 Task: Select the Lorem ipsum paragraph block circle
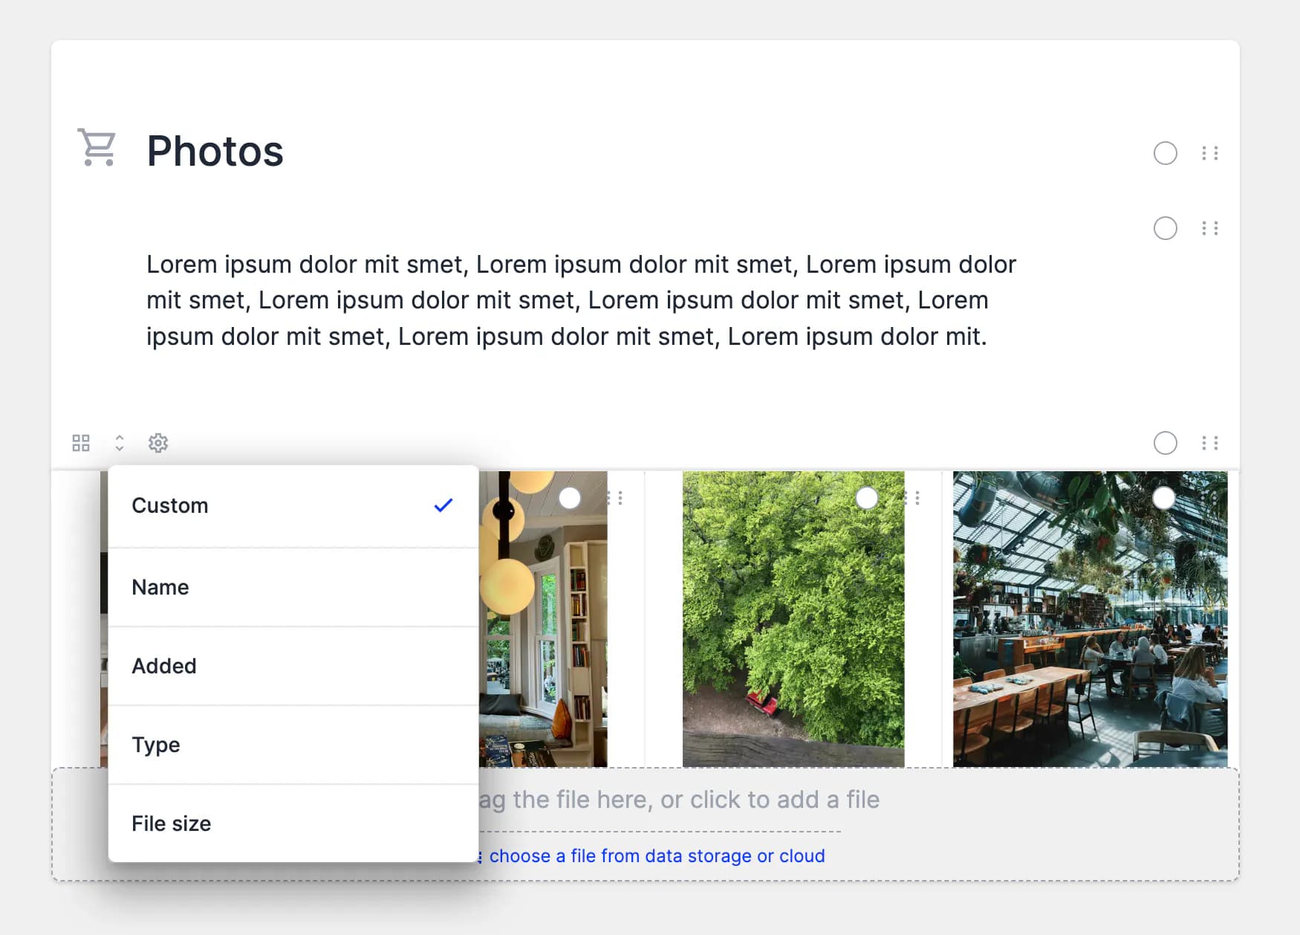click(1165, 228)
